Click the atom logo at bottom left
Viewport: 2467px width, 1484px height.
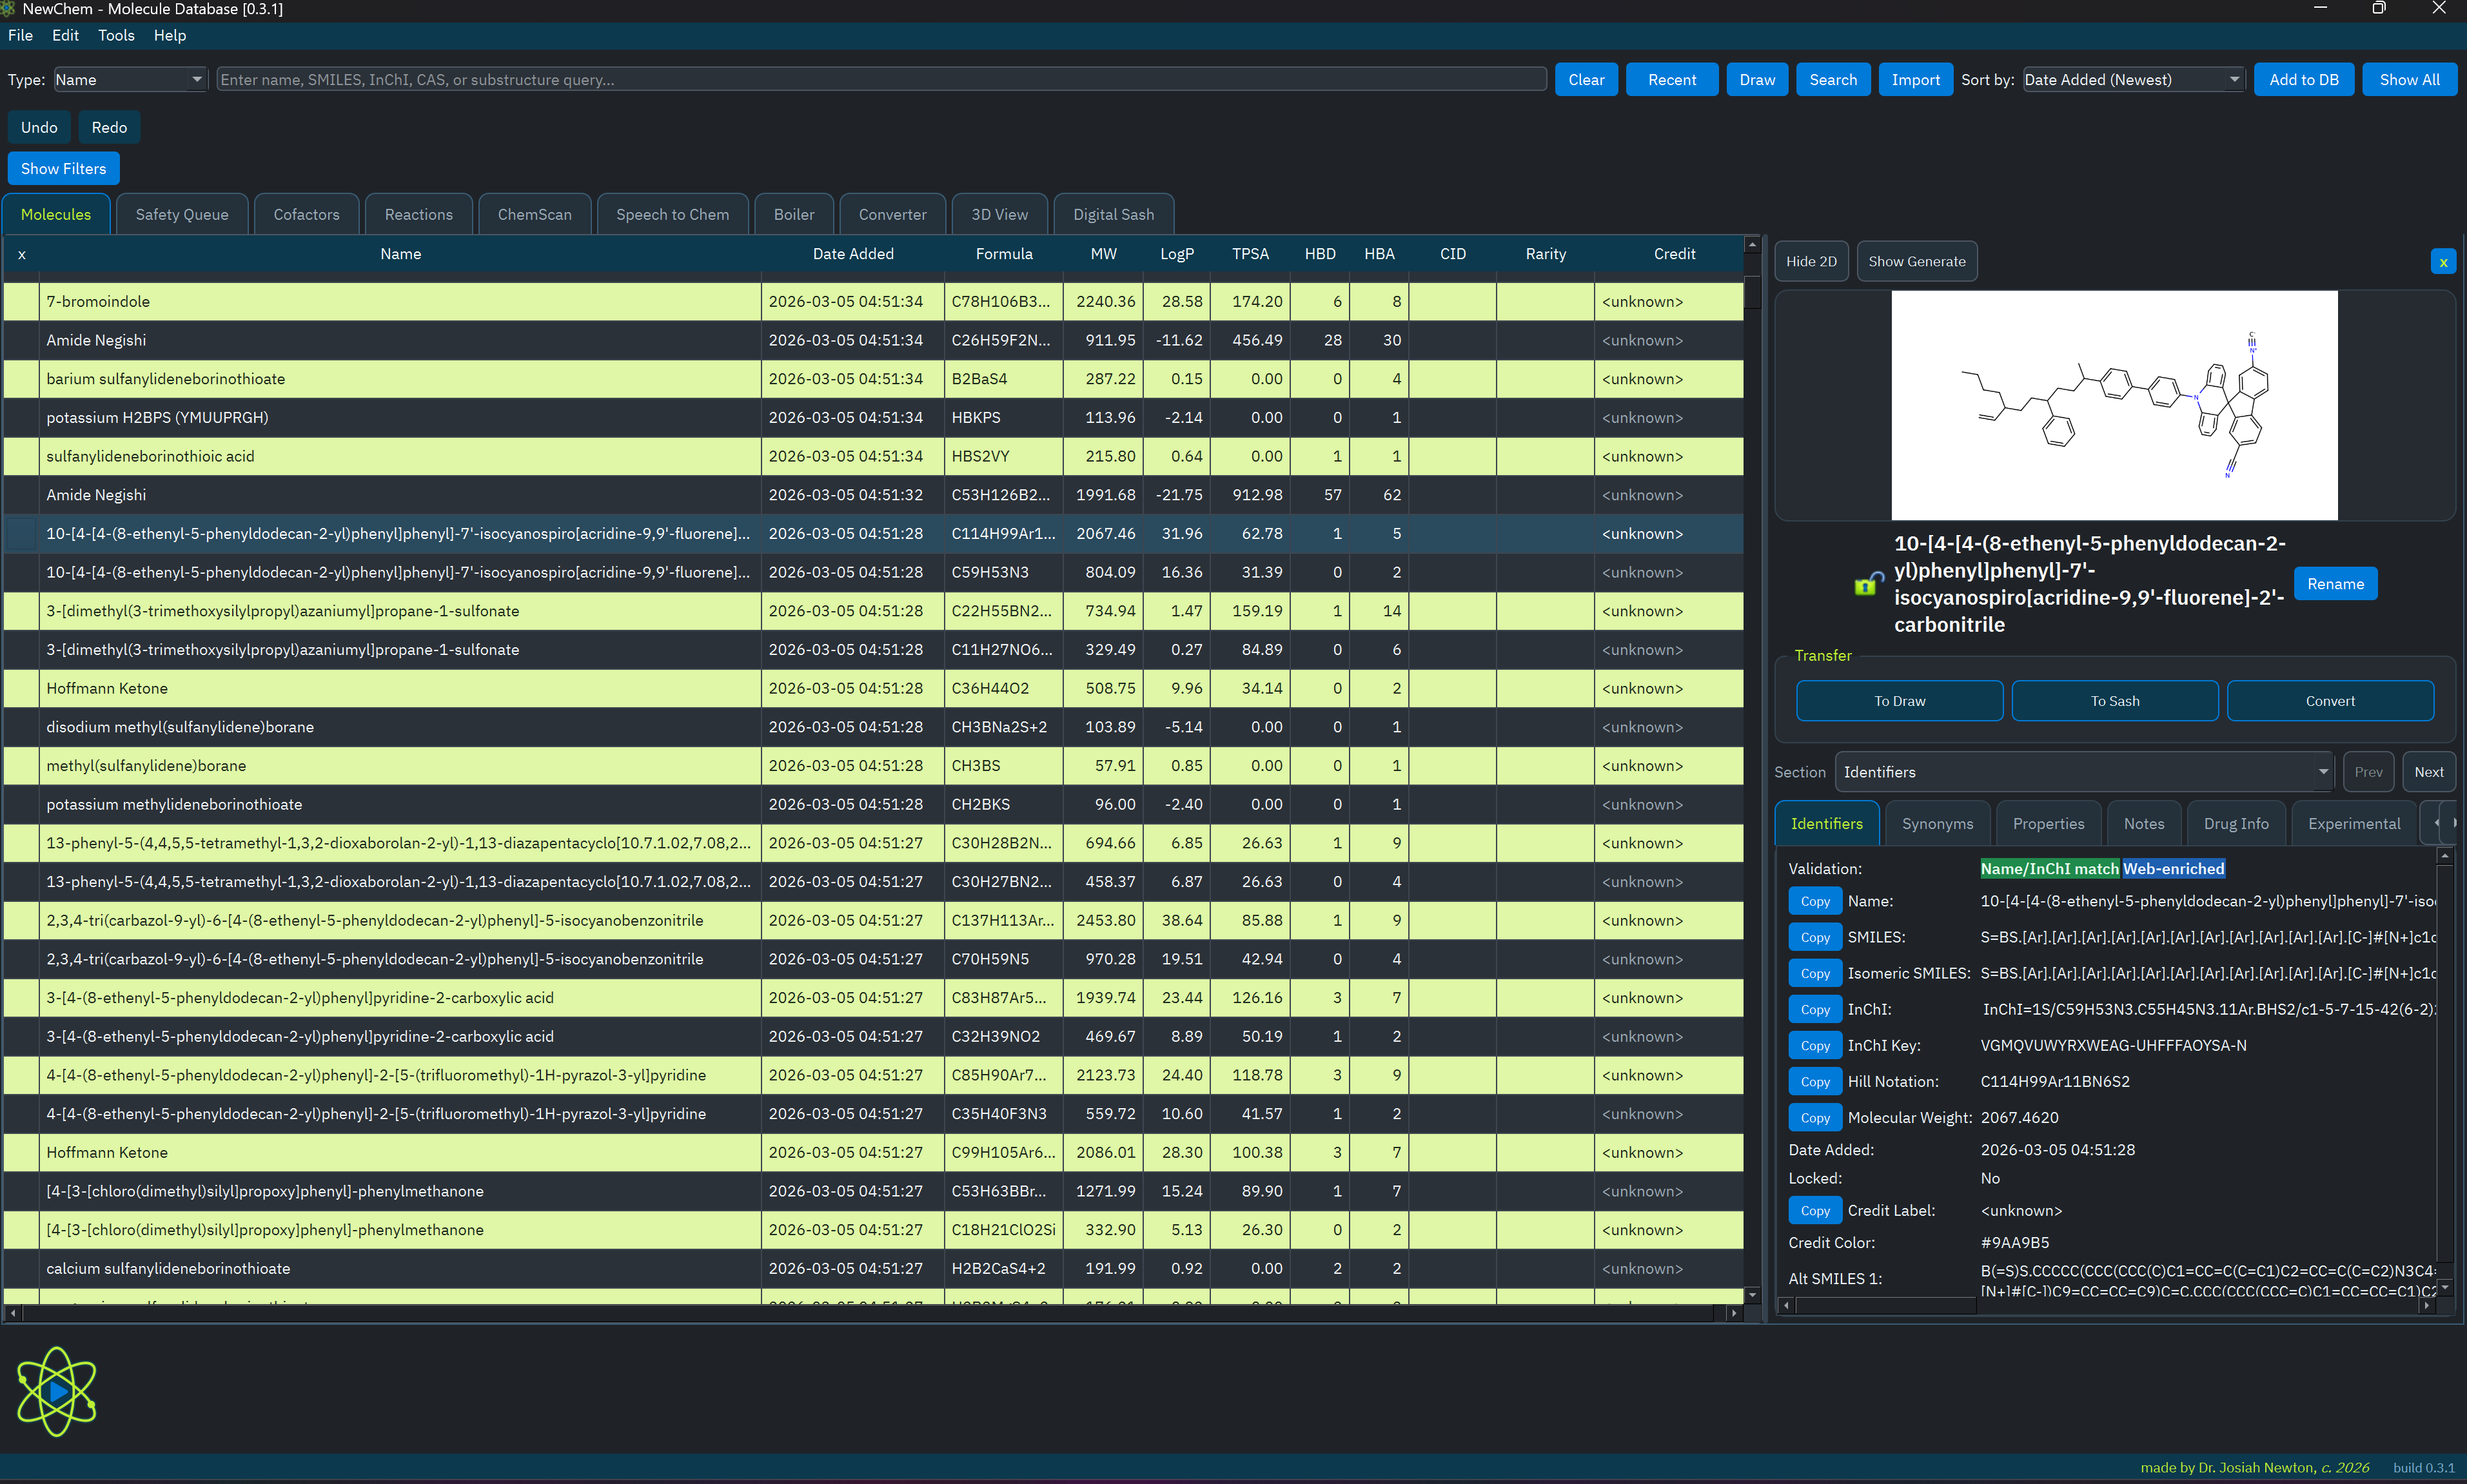[x=56, y=1391]
